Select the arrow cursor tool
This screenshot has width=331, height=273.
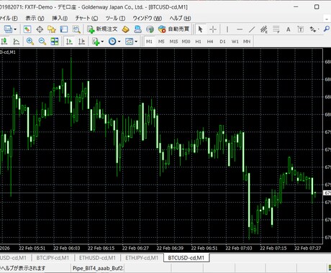(200, 29)
